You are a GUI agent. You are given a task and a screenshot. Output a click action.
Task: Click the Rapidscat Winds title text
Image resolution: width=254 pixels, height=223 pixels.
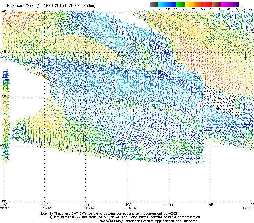click(51, 5)
